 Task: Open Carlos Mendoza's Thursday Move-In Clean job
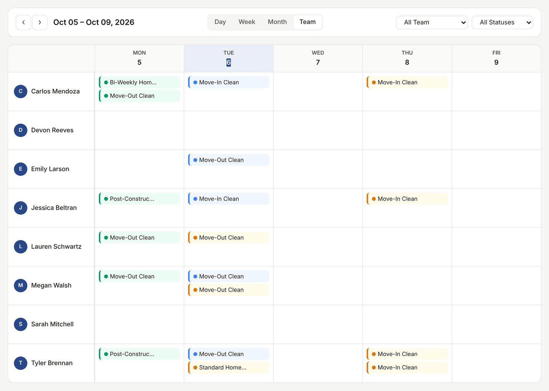point(407,82)
